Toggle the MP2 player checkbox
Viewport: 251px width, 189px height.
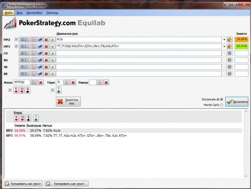coord(16,39)
